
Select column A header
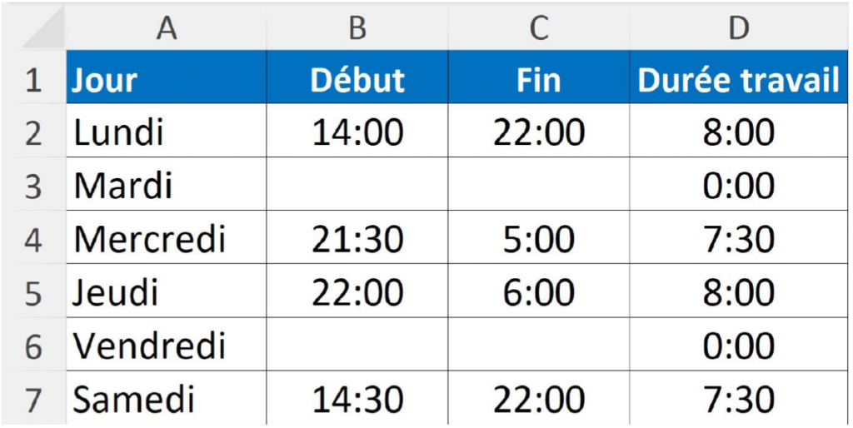click(167, 28)
